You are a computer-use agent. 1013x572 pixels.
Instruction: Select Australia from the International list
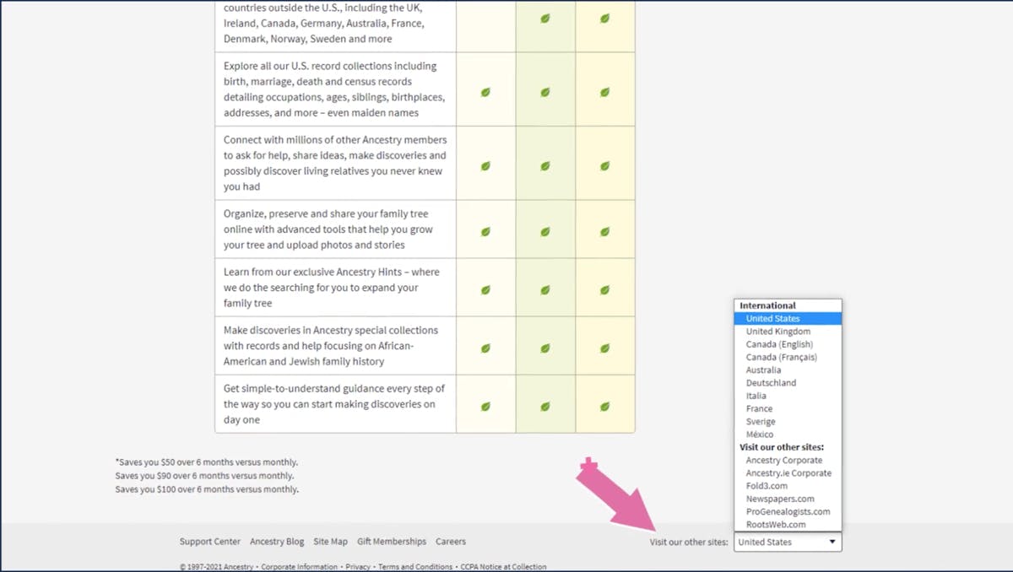pos(763,370)
